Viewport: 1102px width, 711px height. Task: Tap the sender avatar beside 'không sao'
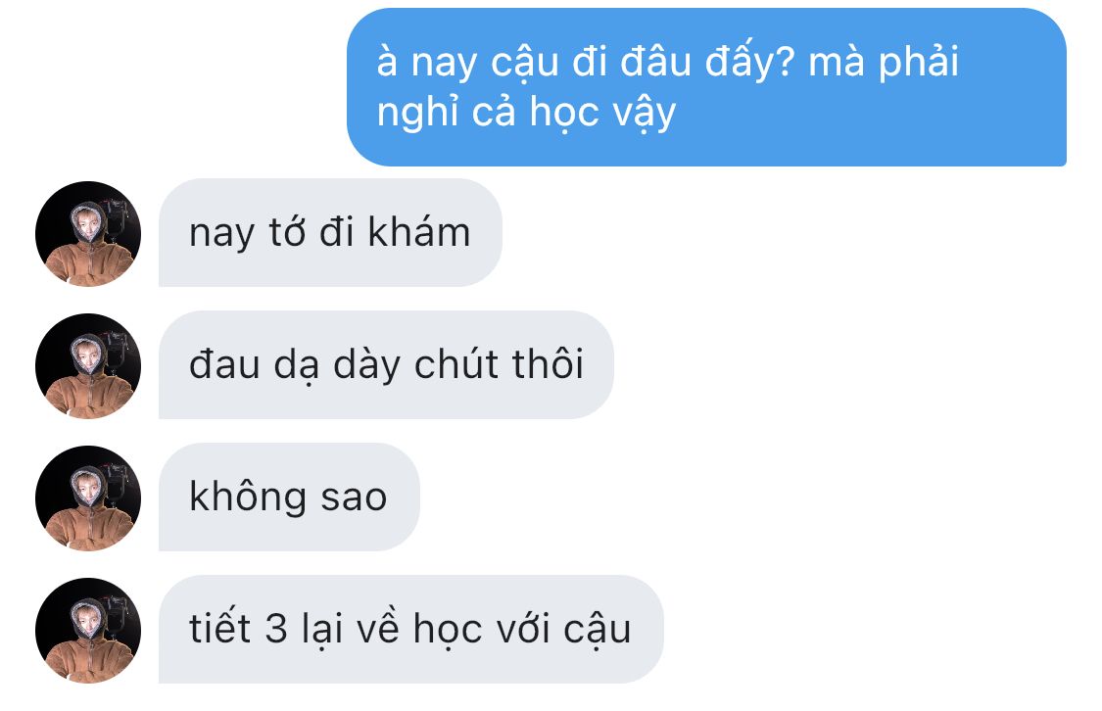(88, 498)
